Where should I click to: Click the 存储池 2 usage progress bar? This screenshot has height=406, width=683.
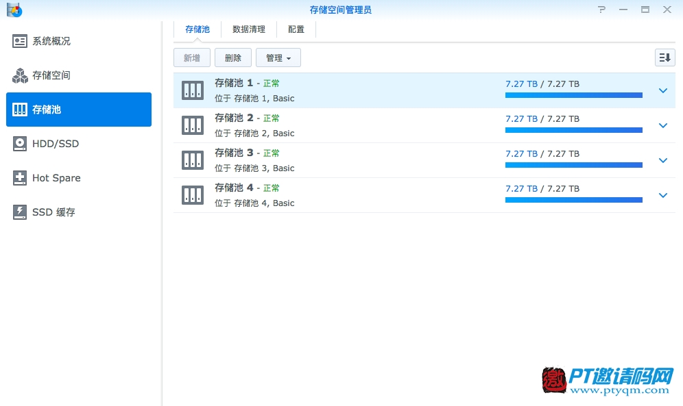[573, 129]
